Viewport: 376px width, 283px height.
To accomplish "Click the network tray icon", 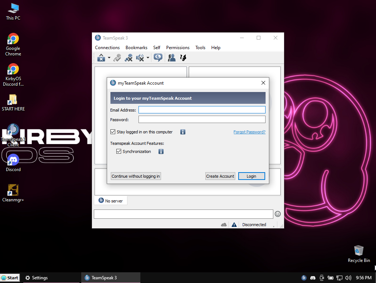I will coord(339,278).
